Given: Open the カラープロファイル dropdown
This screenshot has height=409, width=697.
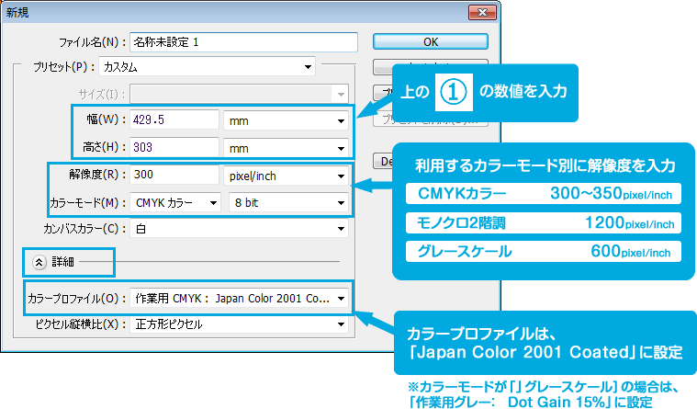Looking at the screenshot, I should [239, 298].
